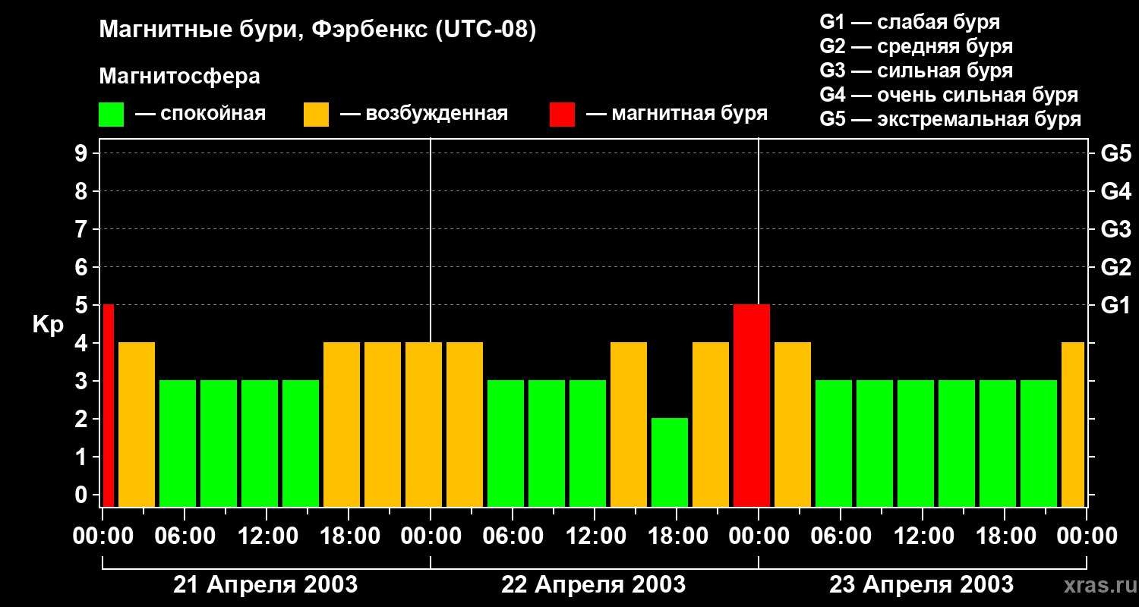Click the 18:00 time label above 22 Апреля

(677, 536)
